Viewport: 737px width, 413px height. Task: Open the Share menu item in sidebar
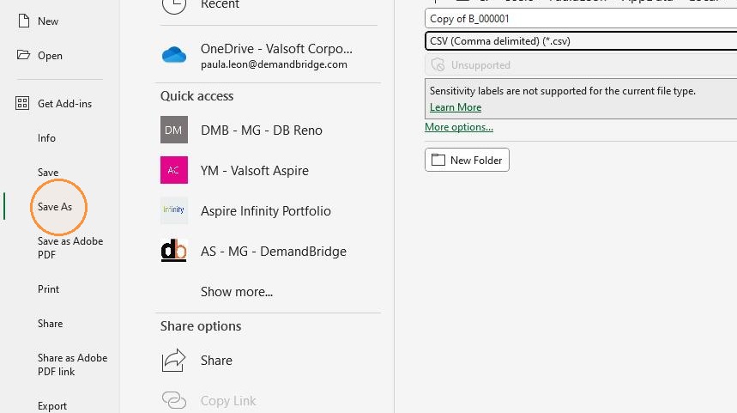tap(51, 323)
